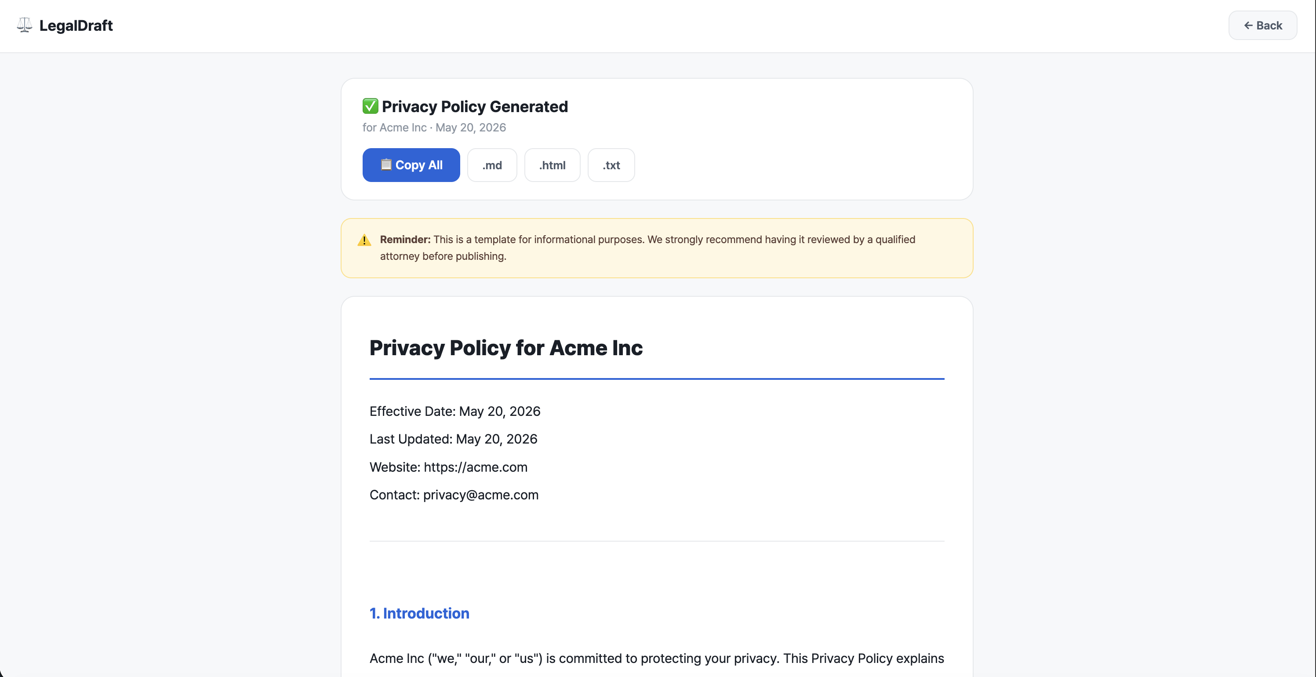Click the clipboard icon in Copy All

pyautogui.click(x=386, y=164)
